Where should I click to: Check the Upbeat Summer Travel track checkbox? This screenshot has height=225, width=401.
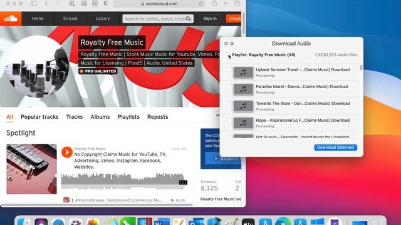(x=229, y=69)
